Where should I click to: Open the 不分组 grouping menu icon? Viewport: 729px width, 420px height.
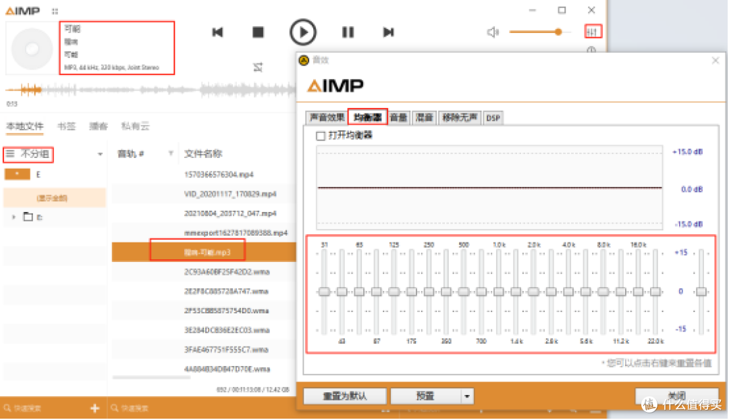9,153
